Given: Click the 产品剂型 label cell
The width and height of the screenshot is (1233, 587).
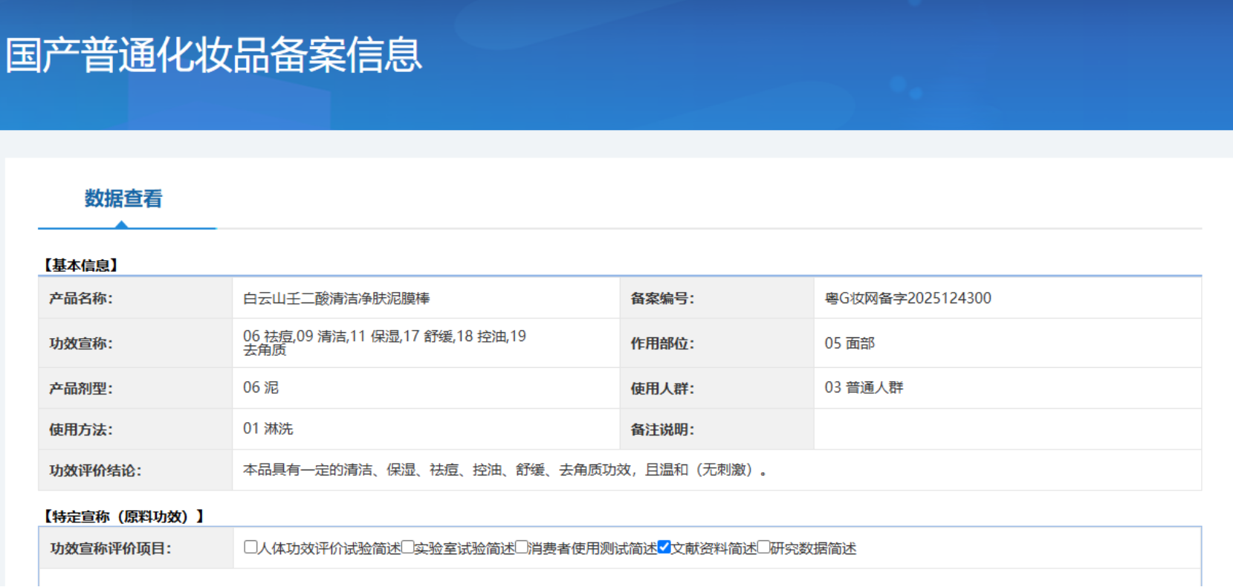Looking at the screenshot, I should 135,388.
